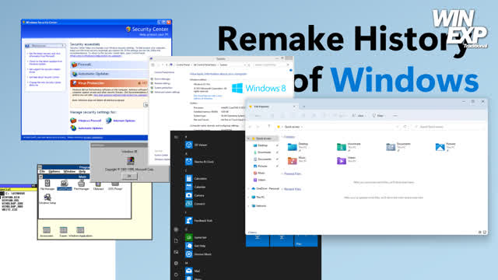Open Help menu in Program Manager
The height and width of the screenshot is (280, 498).
click(x=82, y=171)
